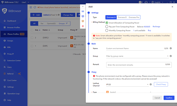Click the Cost Center sidebar icon

(5, 80)
